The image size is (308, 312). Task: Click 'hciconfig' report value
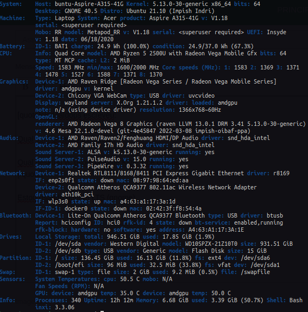tap(76, 223)
